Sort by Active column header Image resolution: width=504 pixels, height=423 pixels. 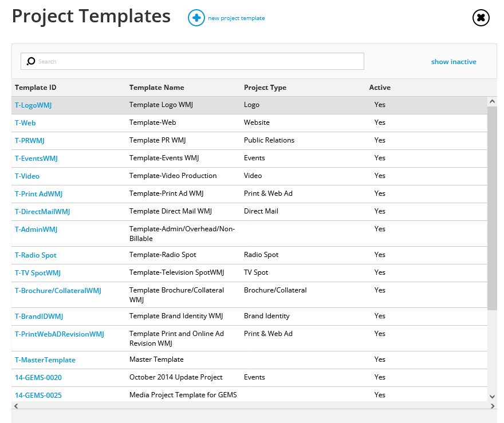tap(380, 88)
